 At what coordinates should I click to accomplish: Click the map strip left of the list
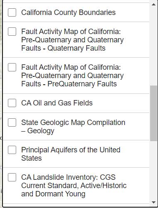[1, 104]
